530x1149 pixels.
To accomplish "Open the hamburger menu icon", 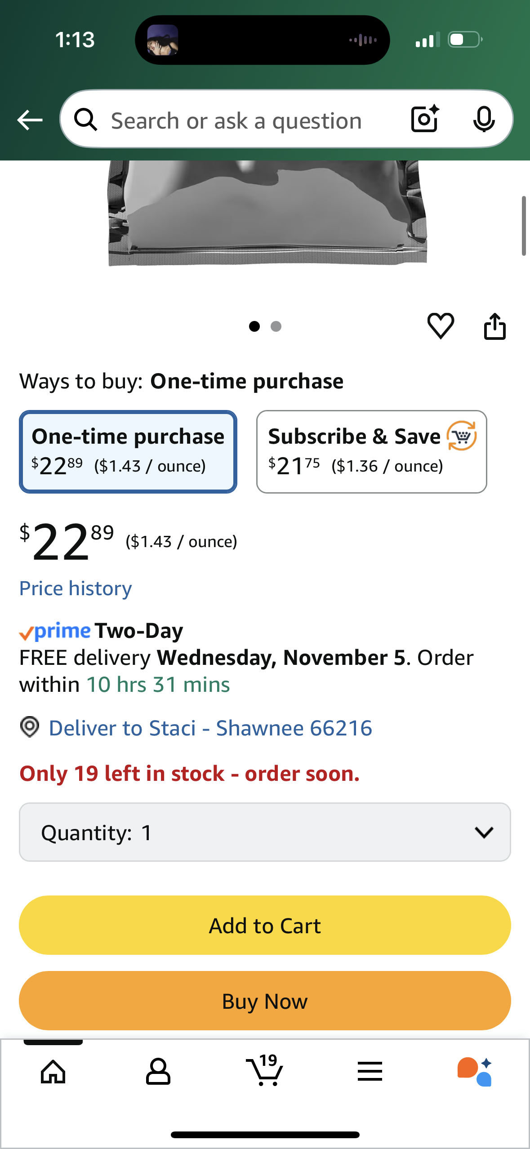I will 370,1072.
